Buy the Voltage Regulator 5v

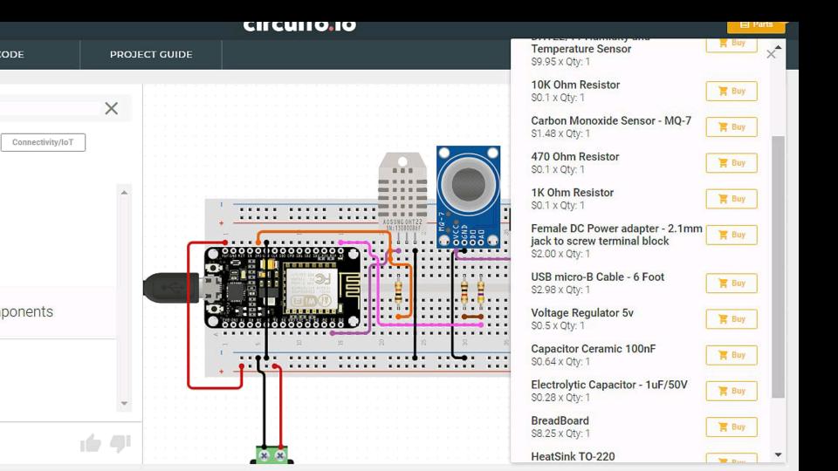[x=731, y=319]
